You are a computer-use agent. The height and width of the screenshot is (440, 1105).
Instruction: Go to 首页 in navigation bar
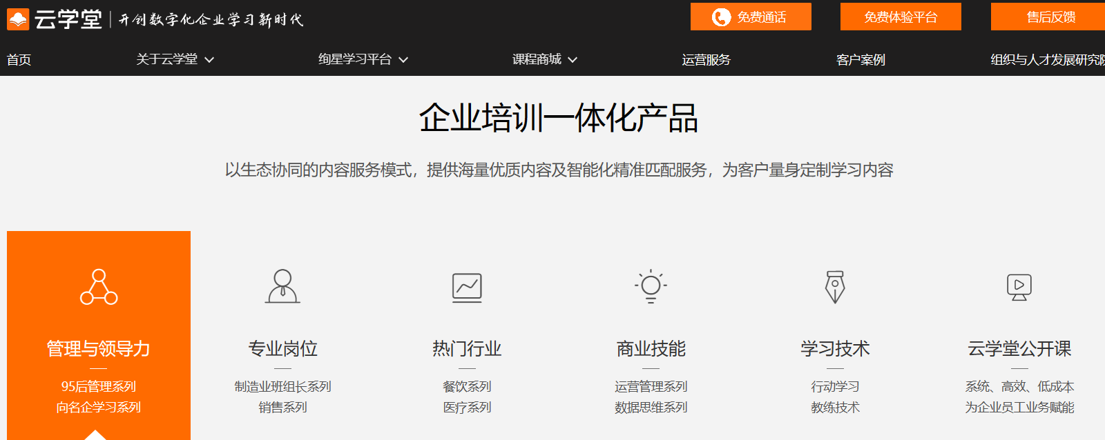[19, 60]
